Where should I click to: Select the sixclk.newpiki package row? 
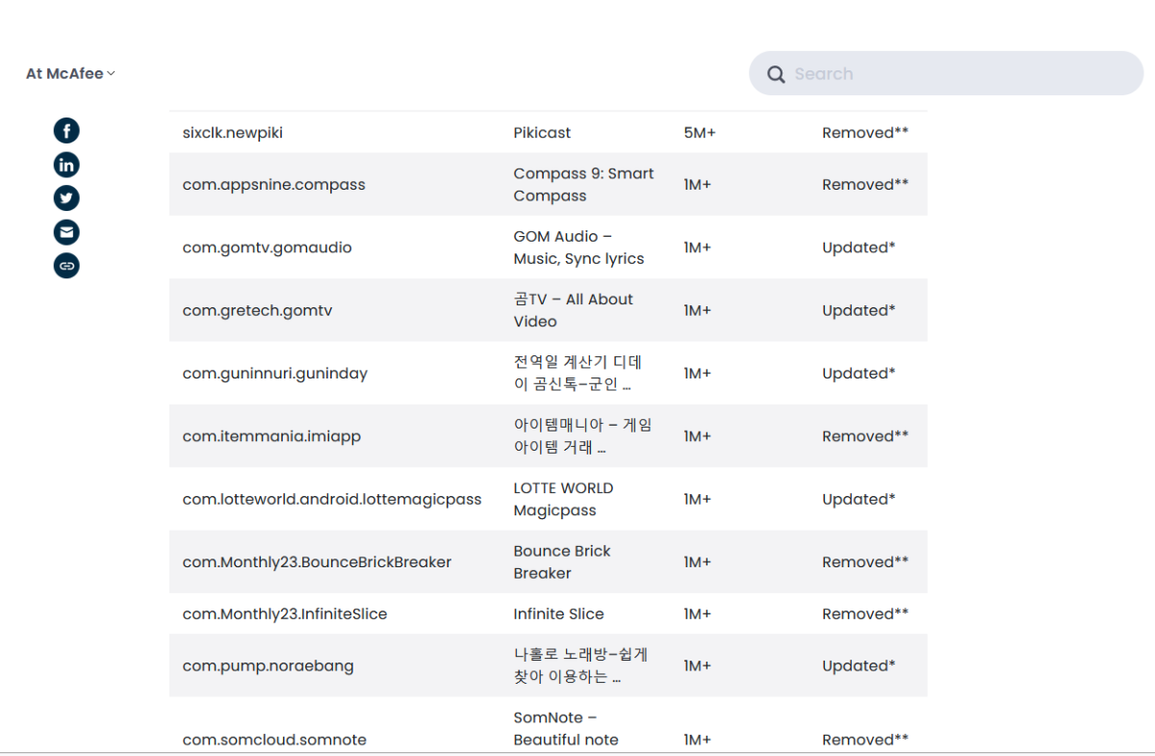pos(232,133)
